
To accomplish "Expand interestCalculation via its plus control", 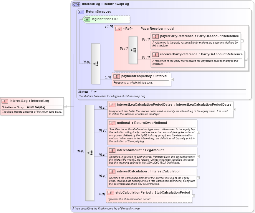I will click(198, 177).
